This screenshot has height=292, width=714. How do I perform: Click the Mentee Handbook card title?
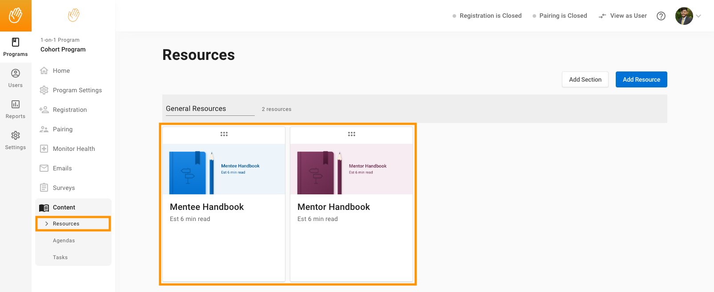[207, 207]
